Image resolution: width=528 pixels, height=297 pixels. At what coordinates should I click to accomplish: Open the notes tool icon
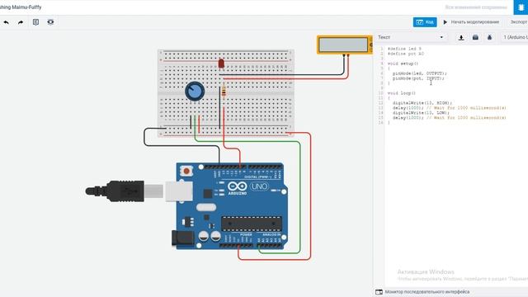point(35,22)
